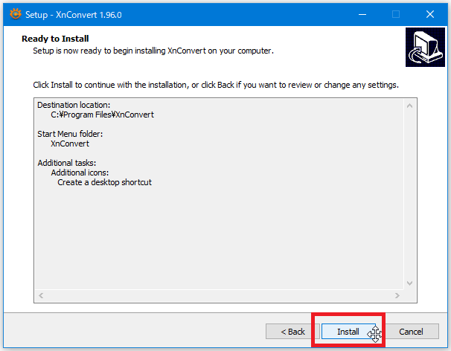This screenshot has width=451, height=351.
Task: Click the vertical scrollbar track in summary
Action: pos(409,195)
